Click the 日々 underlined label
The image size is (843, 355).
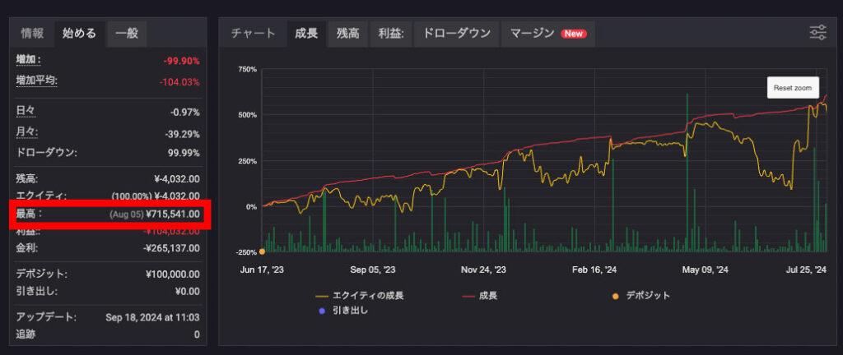click(x=26, y=112)
